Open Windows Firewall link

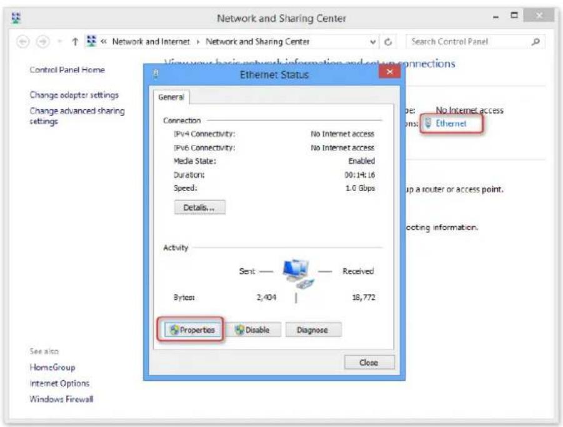point(61,399)
